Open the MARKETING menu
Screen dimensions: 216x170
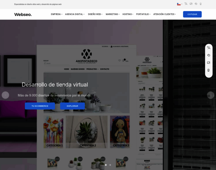click(x=112, y=14)
